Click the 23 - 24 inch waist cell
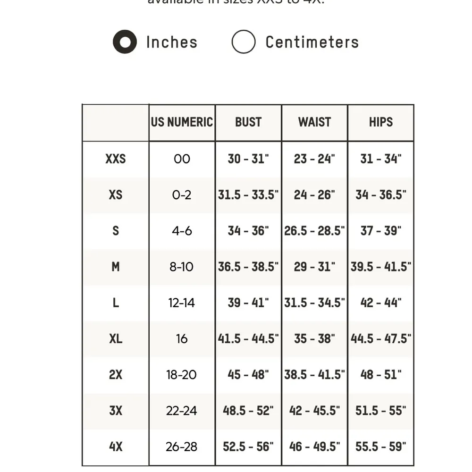This screenshot has height=472, width=472. click(x=314, y=159)
